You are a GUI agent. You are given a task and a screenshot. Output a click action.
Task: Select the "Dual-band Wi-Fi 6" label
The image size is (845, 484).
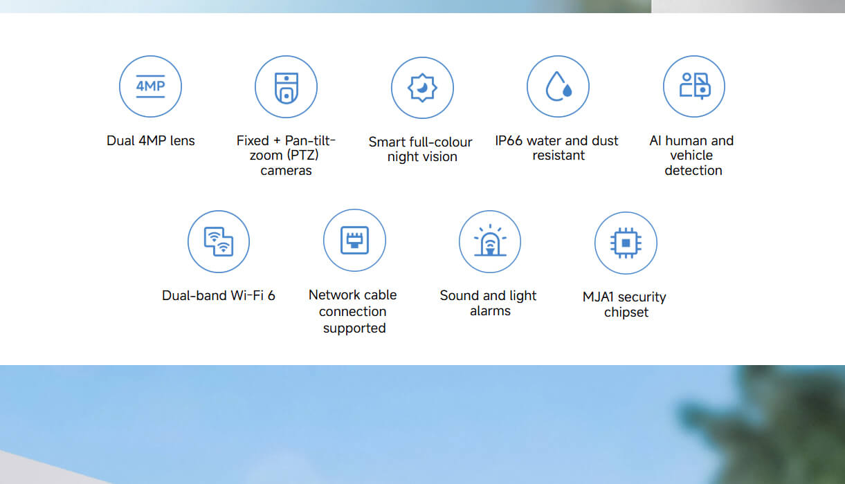click(219, 295)
